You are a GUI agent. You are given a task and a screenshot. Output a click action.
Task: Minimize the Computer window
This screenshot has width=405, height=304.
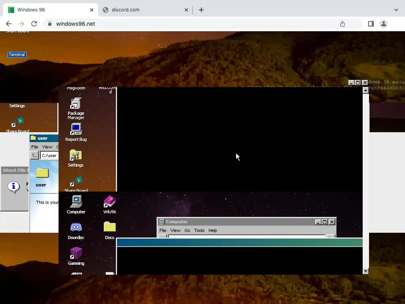318,222
